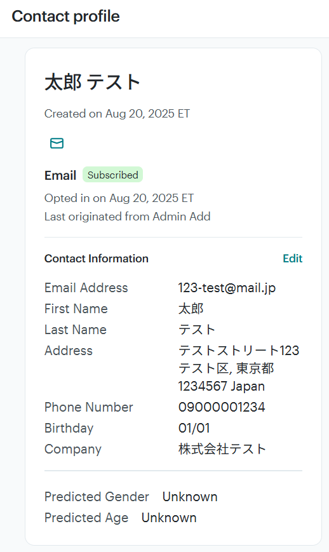Click the Birthday value 01/01
This screenshot has width=329, height=552.
(x=194, y=428)
